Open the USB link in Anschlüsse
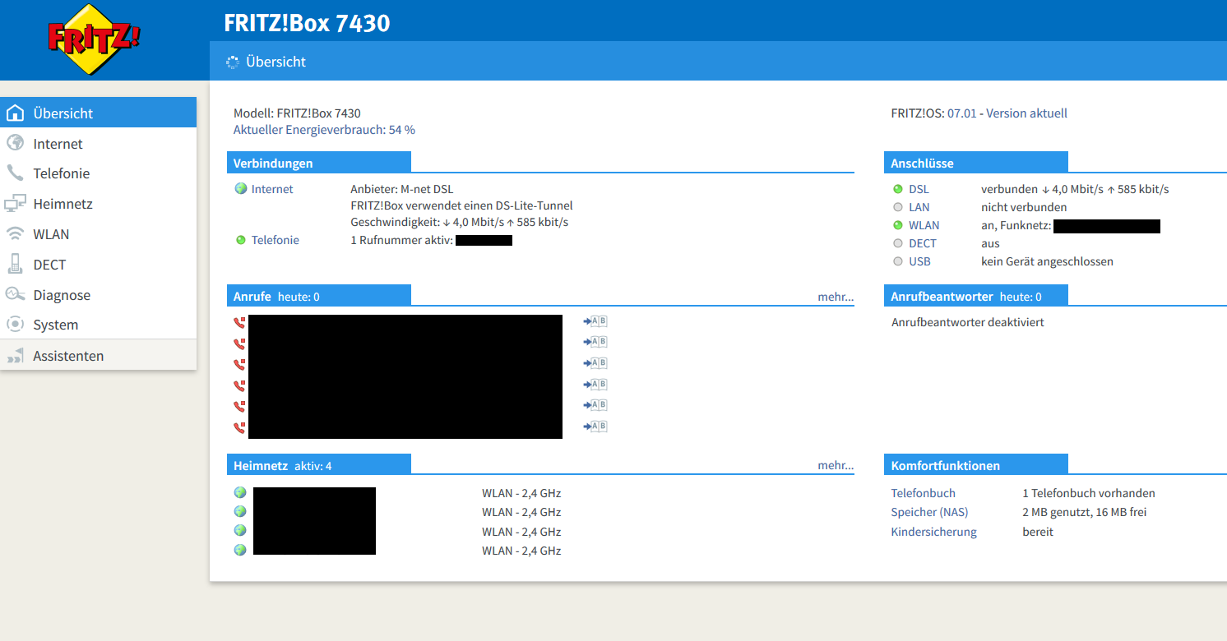This screenshot has width=1227, height=641. point(919,261)
